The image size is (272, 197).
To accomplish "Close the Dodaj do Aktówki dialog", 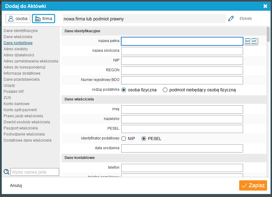I will coord(265,6).
